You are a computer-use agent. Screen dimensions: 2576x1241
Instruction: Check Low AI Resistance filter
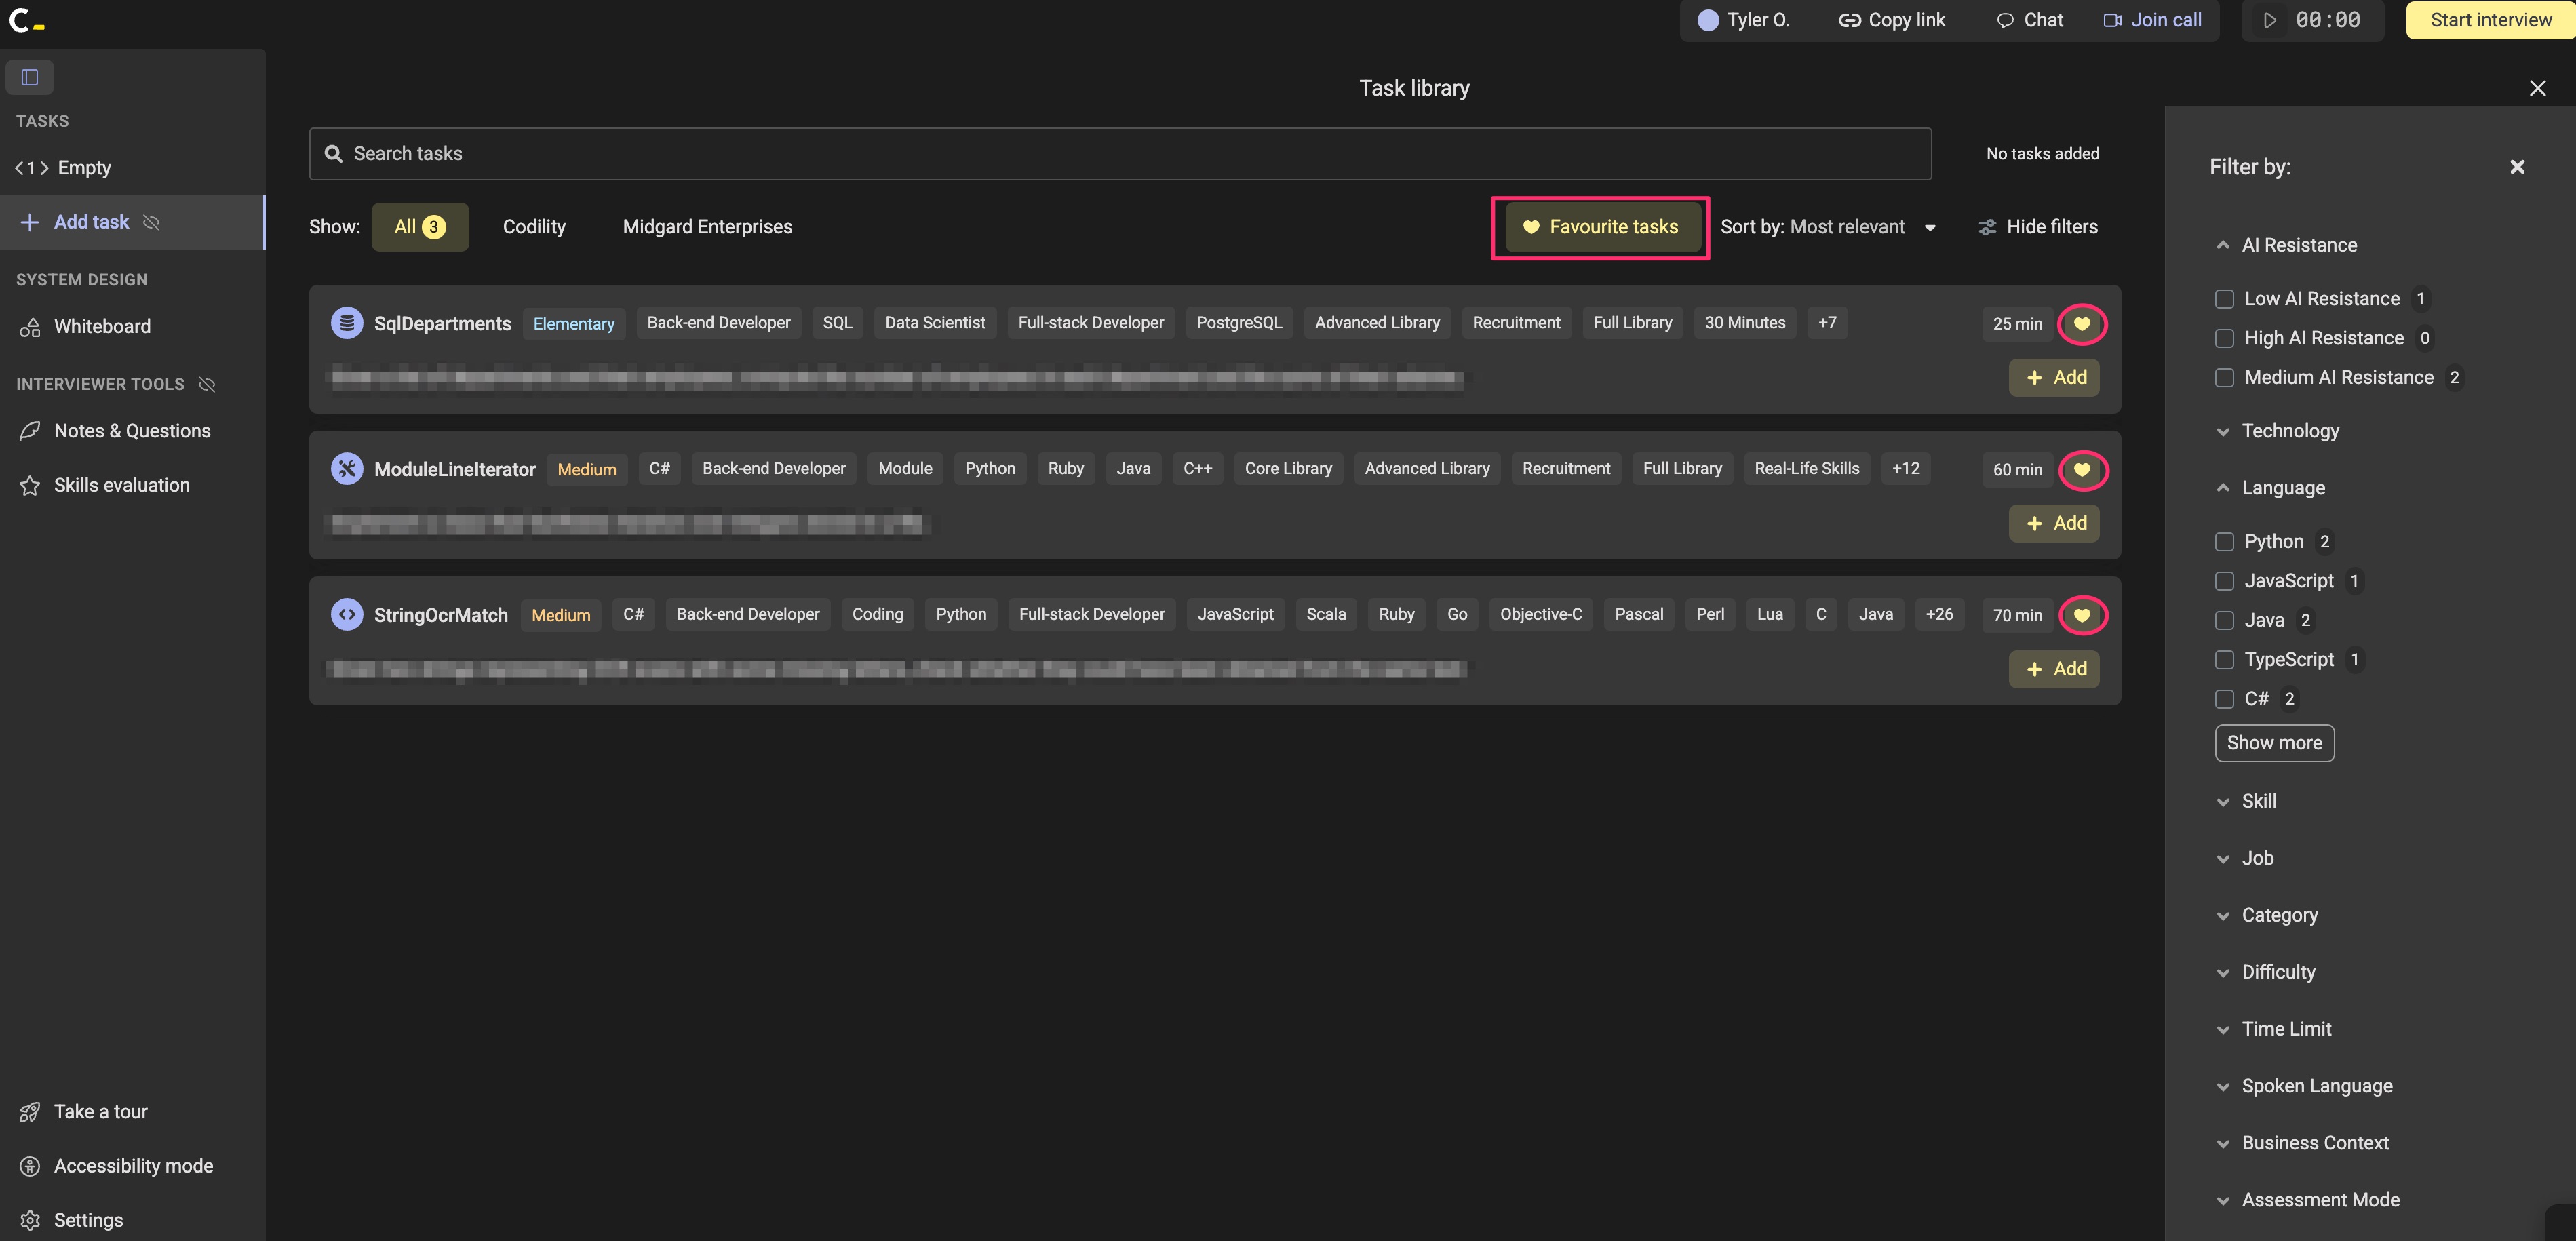(x=2224, y=299)
